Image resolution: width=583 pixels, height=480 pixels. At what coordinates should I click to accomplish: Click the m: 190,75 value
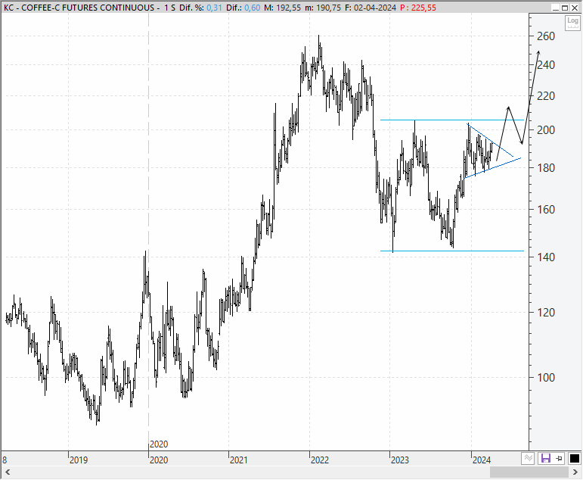coord(322,8)
